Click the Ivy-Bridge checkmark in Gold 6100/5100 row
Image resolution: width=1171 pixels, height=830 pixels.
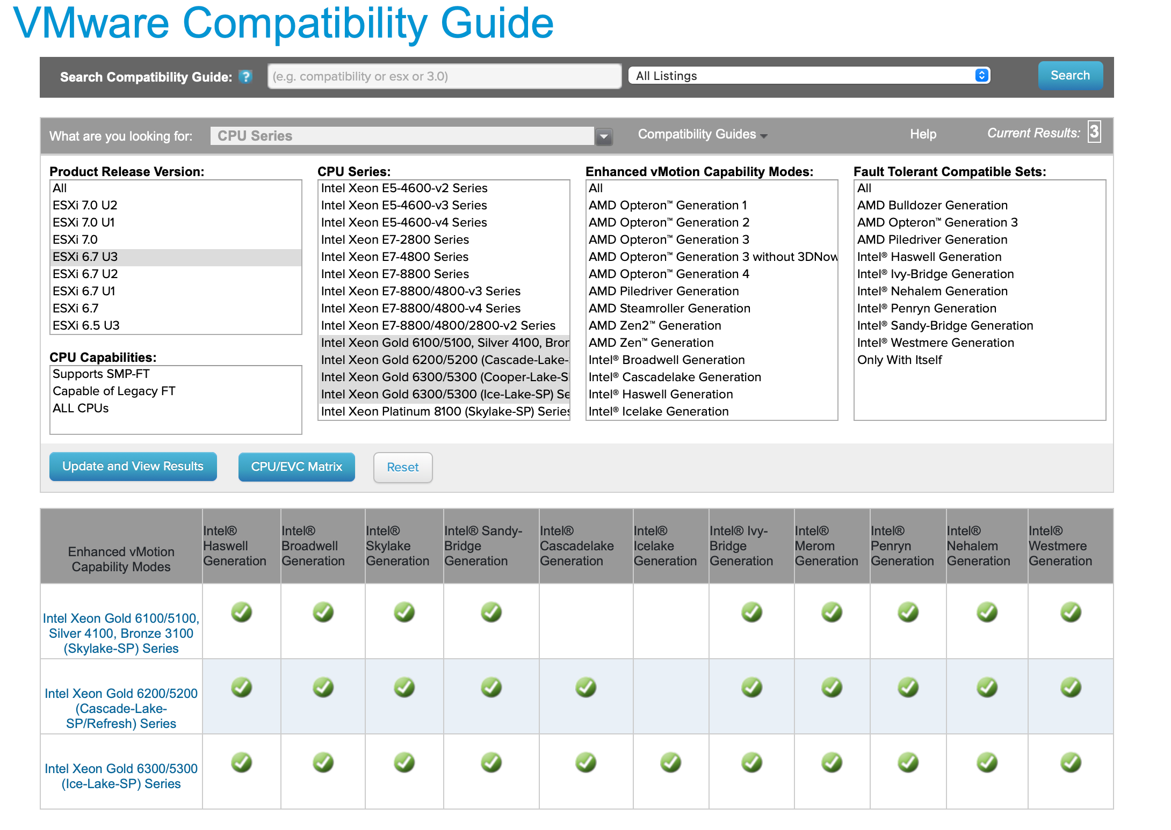point(752,612)
